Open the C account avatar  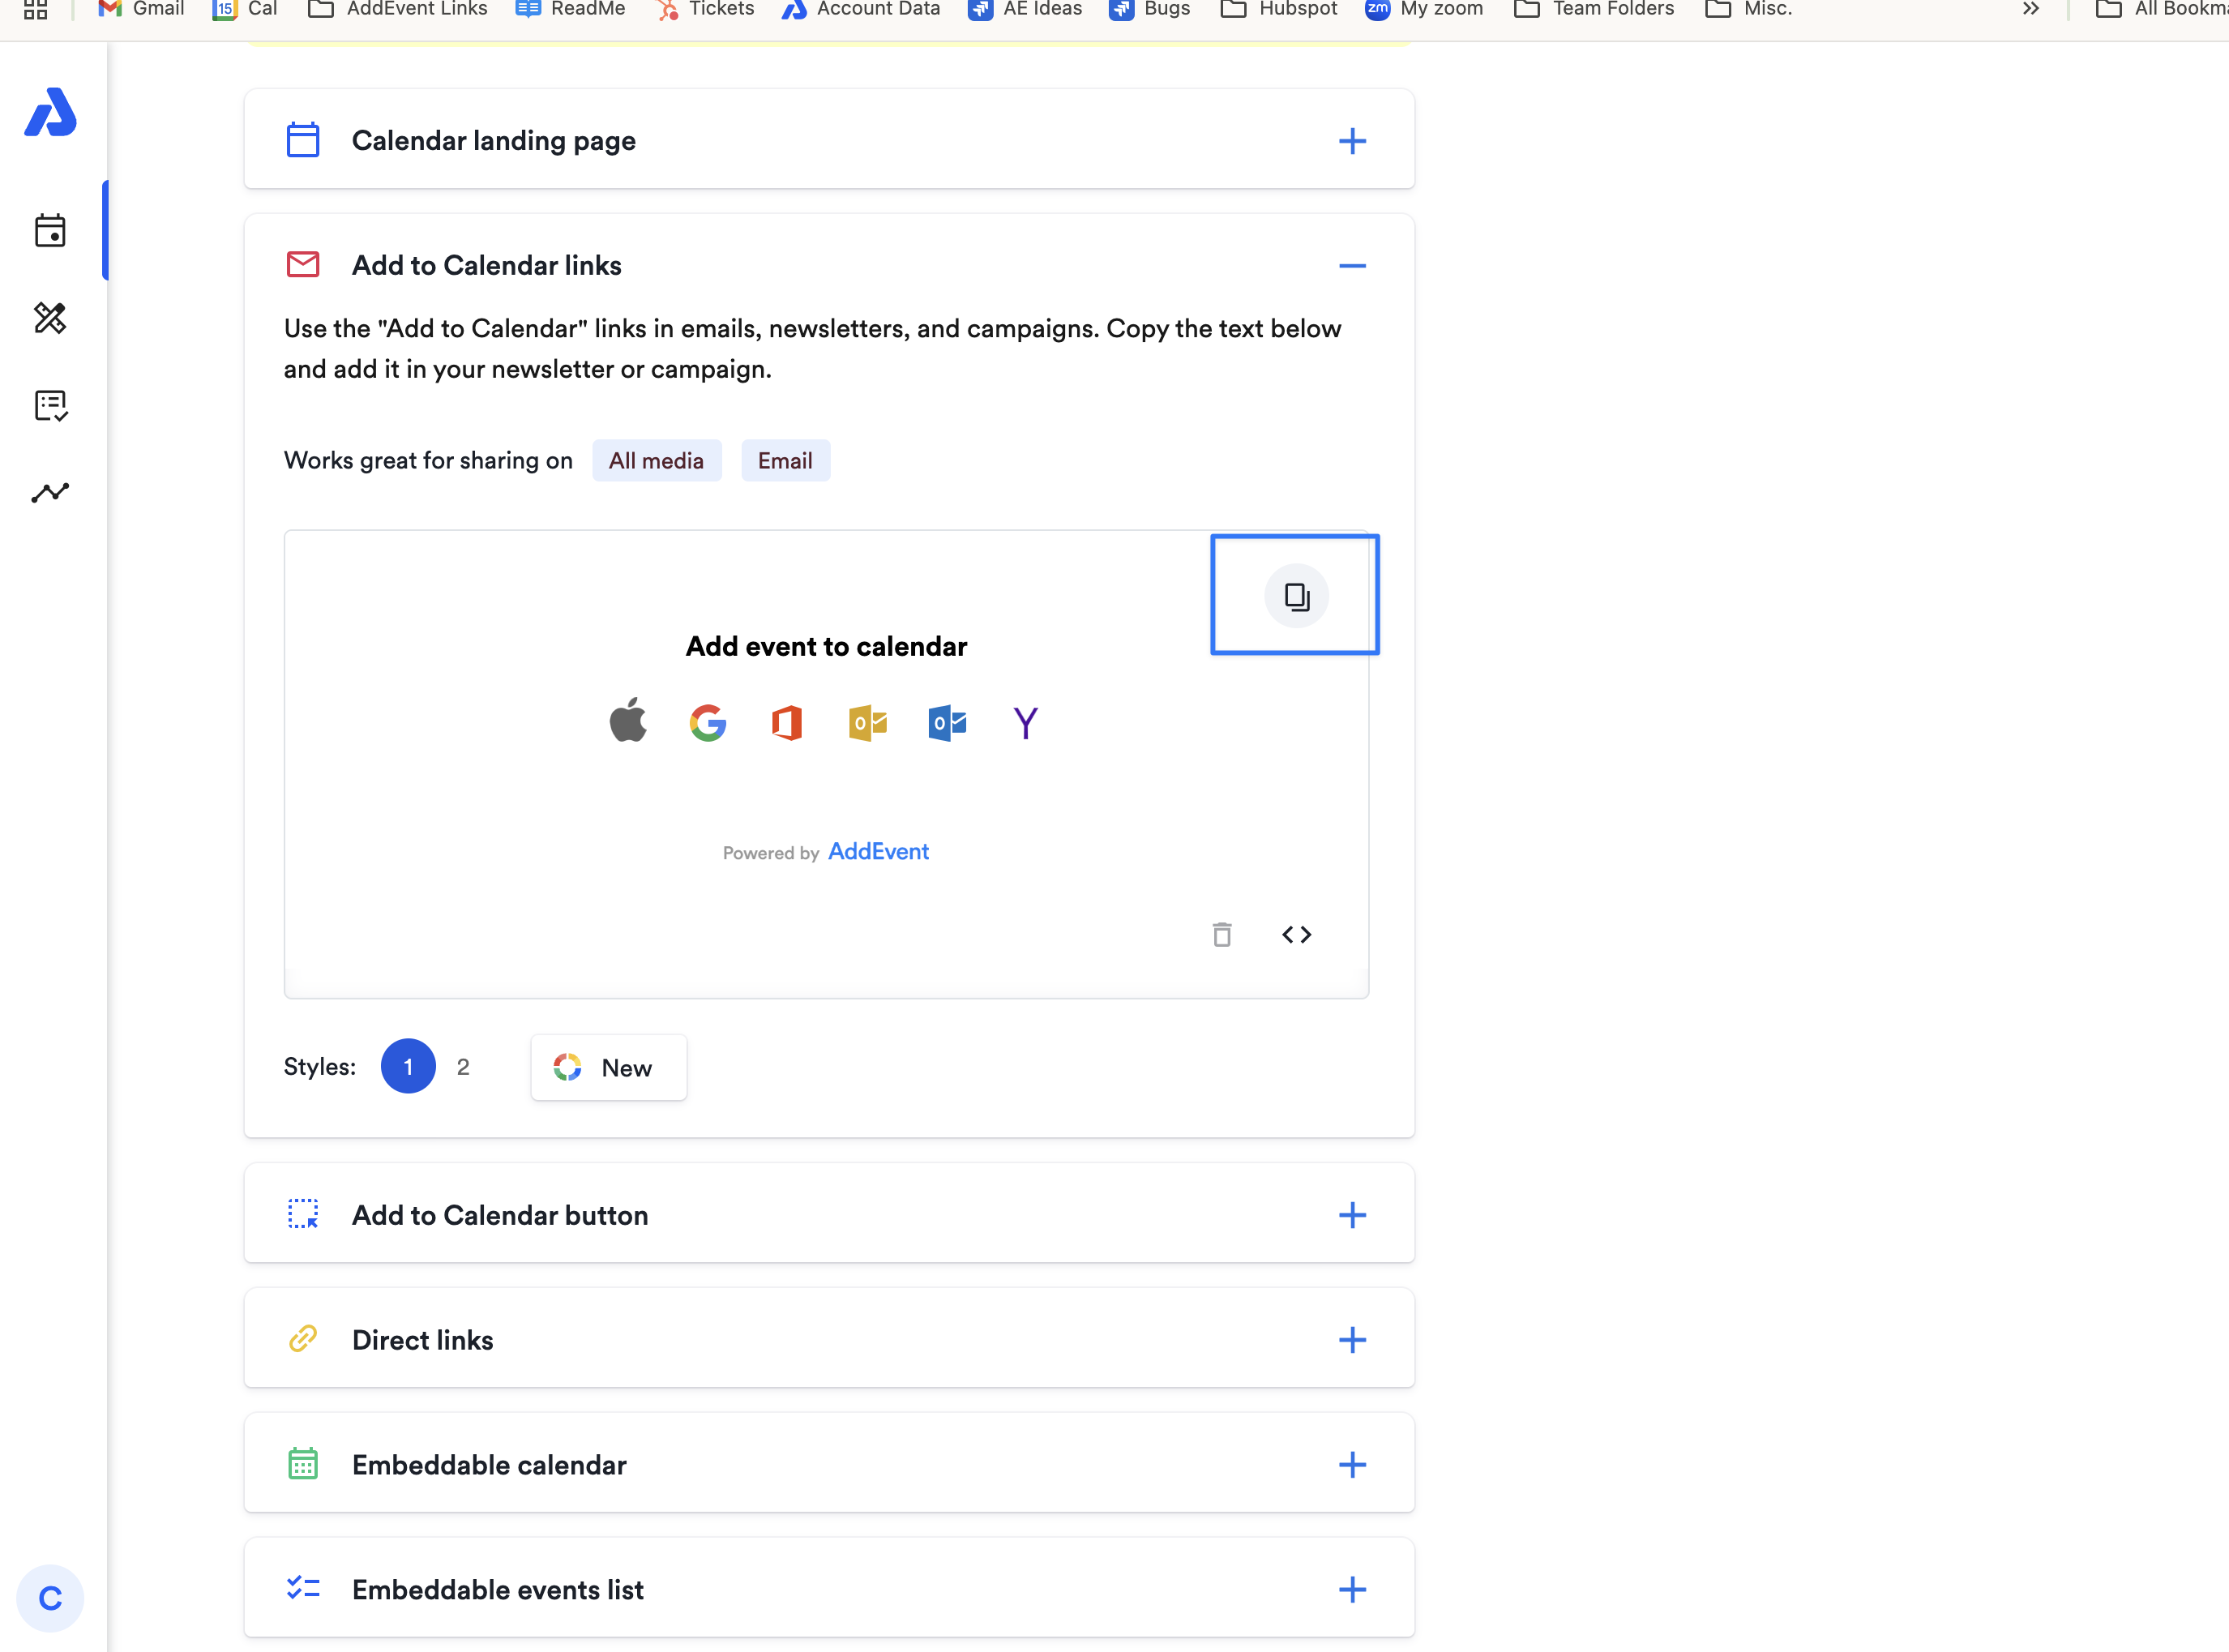(x=50, y=1597)
